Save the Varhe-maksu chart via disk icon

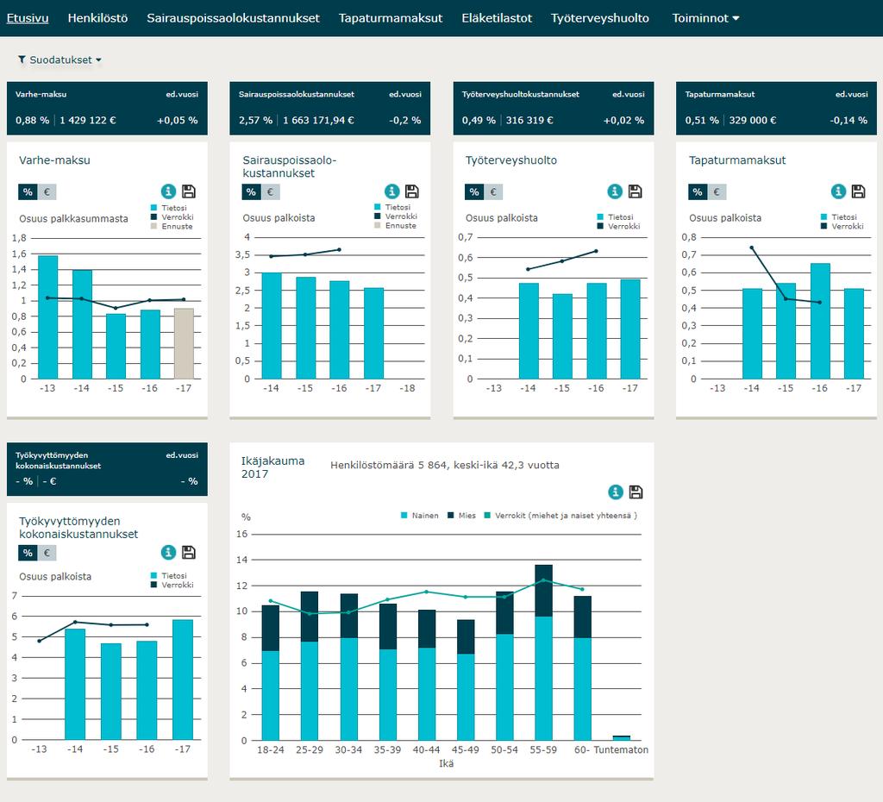click(189, 191)
